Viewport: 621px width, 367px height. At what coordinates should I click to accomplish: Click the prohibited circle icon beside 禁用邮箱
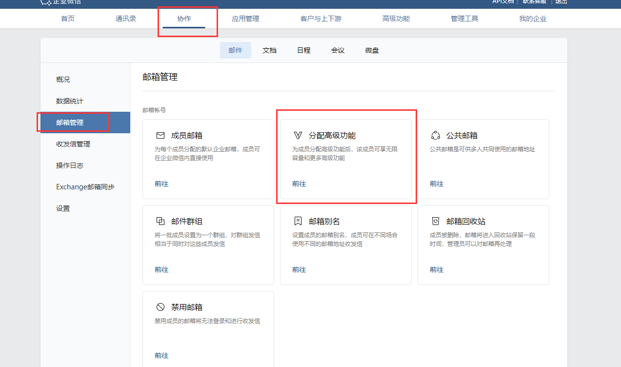tap(160, 307)
